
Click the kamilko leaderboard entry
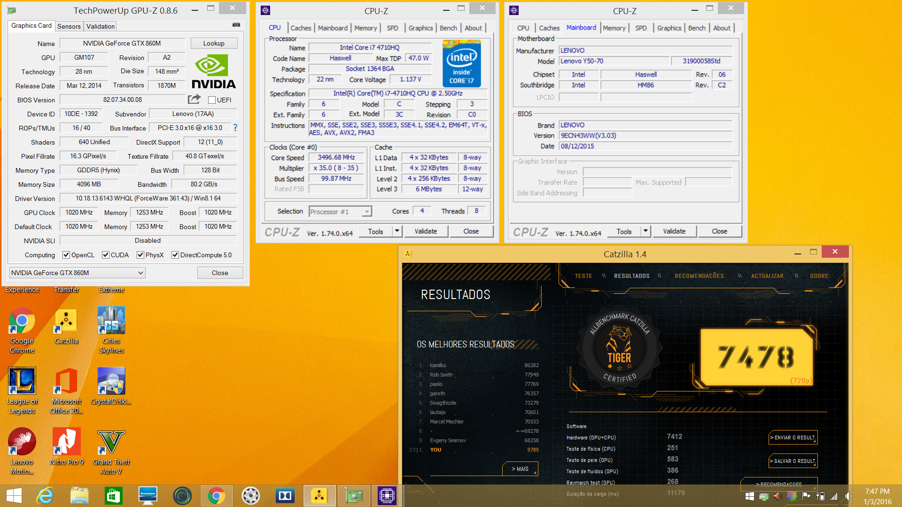(479, 365)
